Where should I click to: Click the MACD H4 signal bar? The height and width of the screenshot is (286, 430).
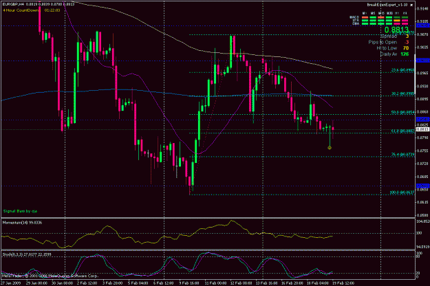click(405, 17)
